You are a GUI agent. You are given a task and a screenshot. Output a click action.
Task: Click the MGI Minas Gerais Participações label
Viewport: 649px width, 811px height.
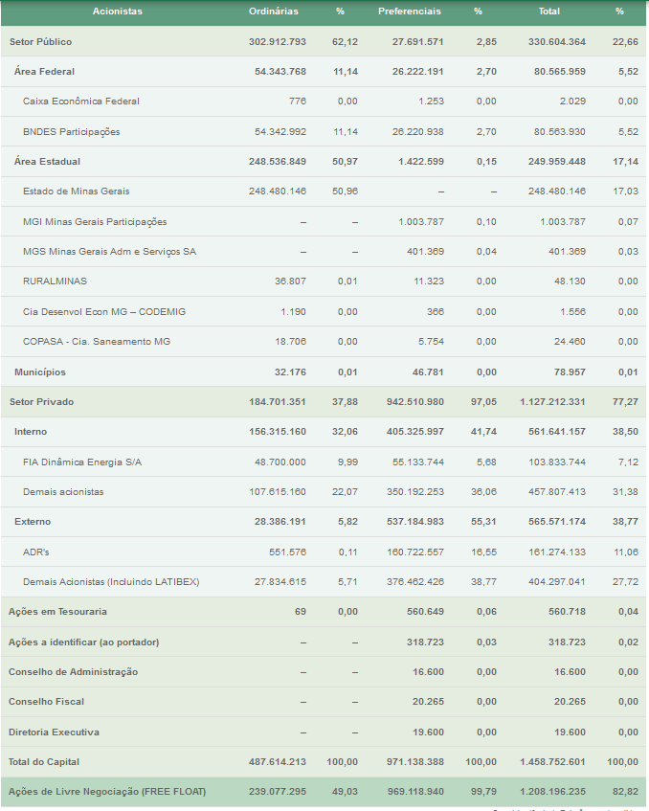click(x=95, y=222)
